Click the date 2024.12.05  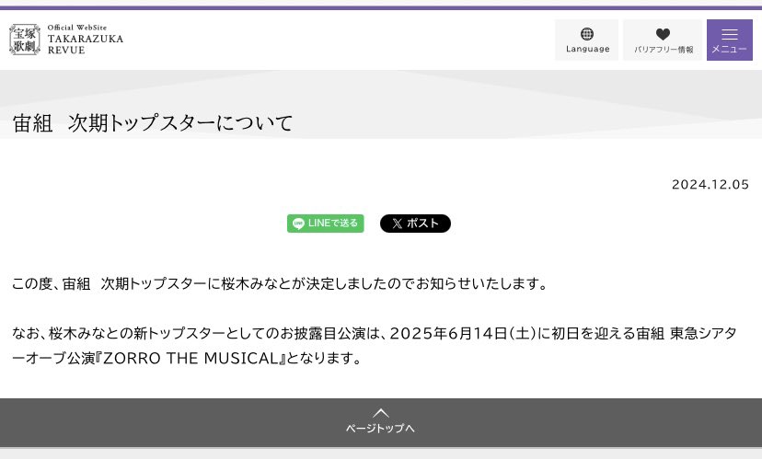point(710,185)
